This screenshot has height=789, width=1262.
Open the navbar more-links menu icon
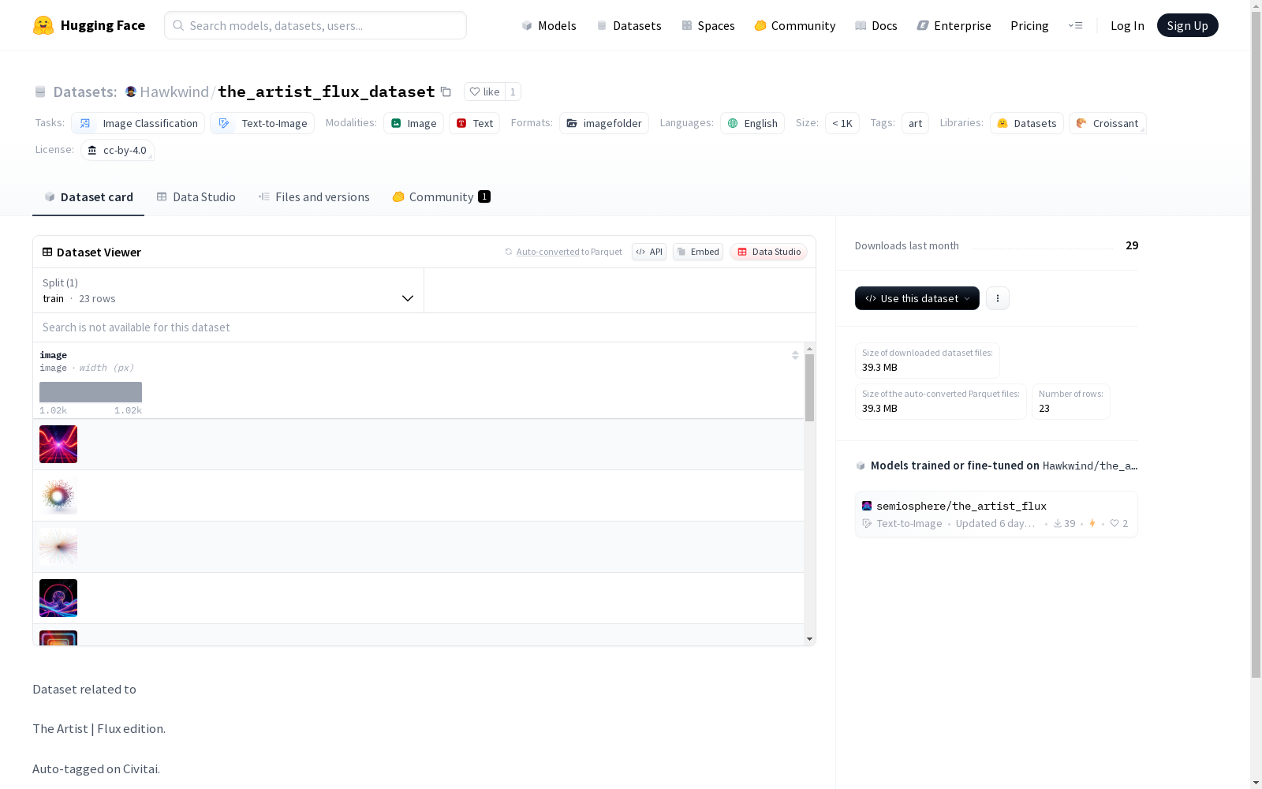pos(1075,25)
